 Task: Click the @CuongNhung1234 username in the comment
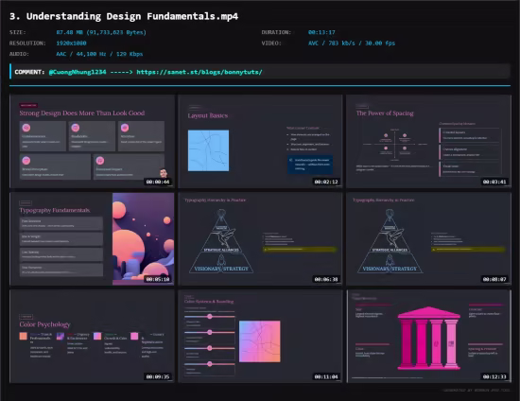pos(78,72)
